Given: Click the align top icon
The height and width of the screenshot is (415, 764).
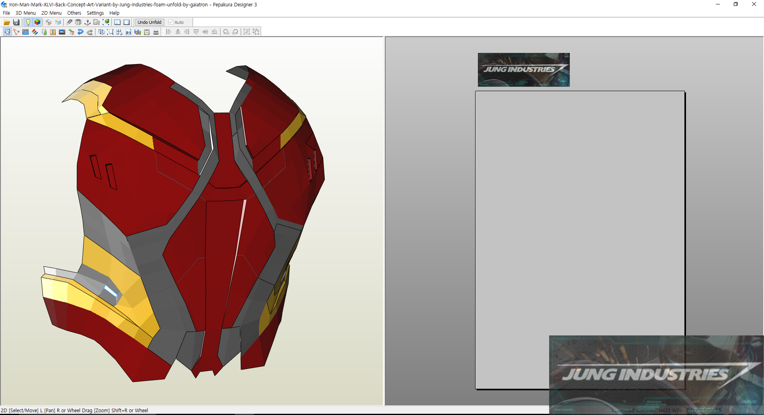Looking at the screenshot, I should (196, 32).
